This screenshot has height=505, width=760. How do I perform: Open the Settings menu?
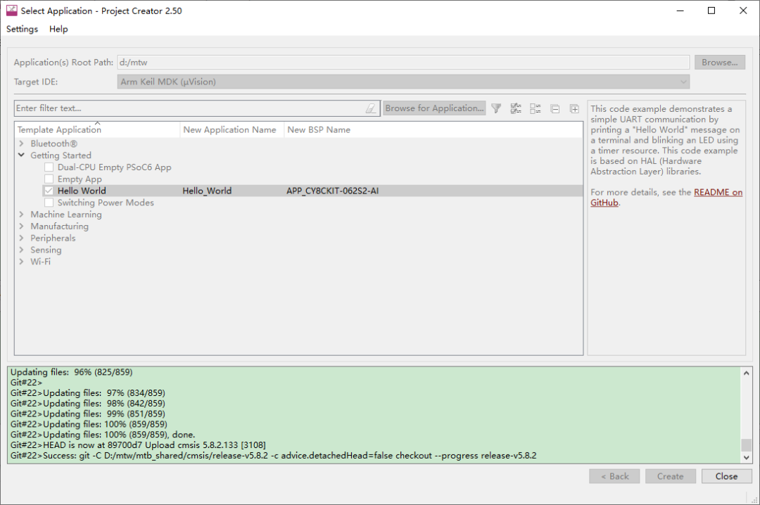click(22, 29)
